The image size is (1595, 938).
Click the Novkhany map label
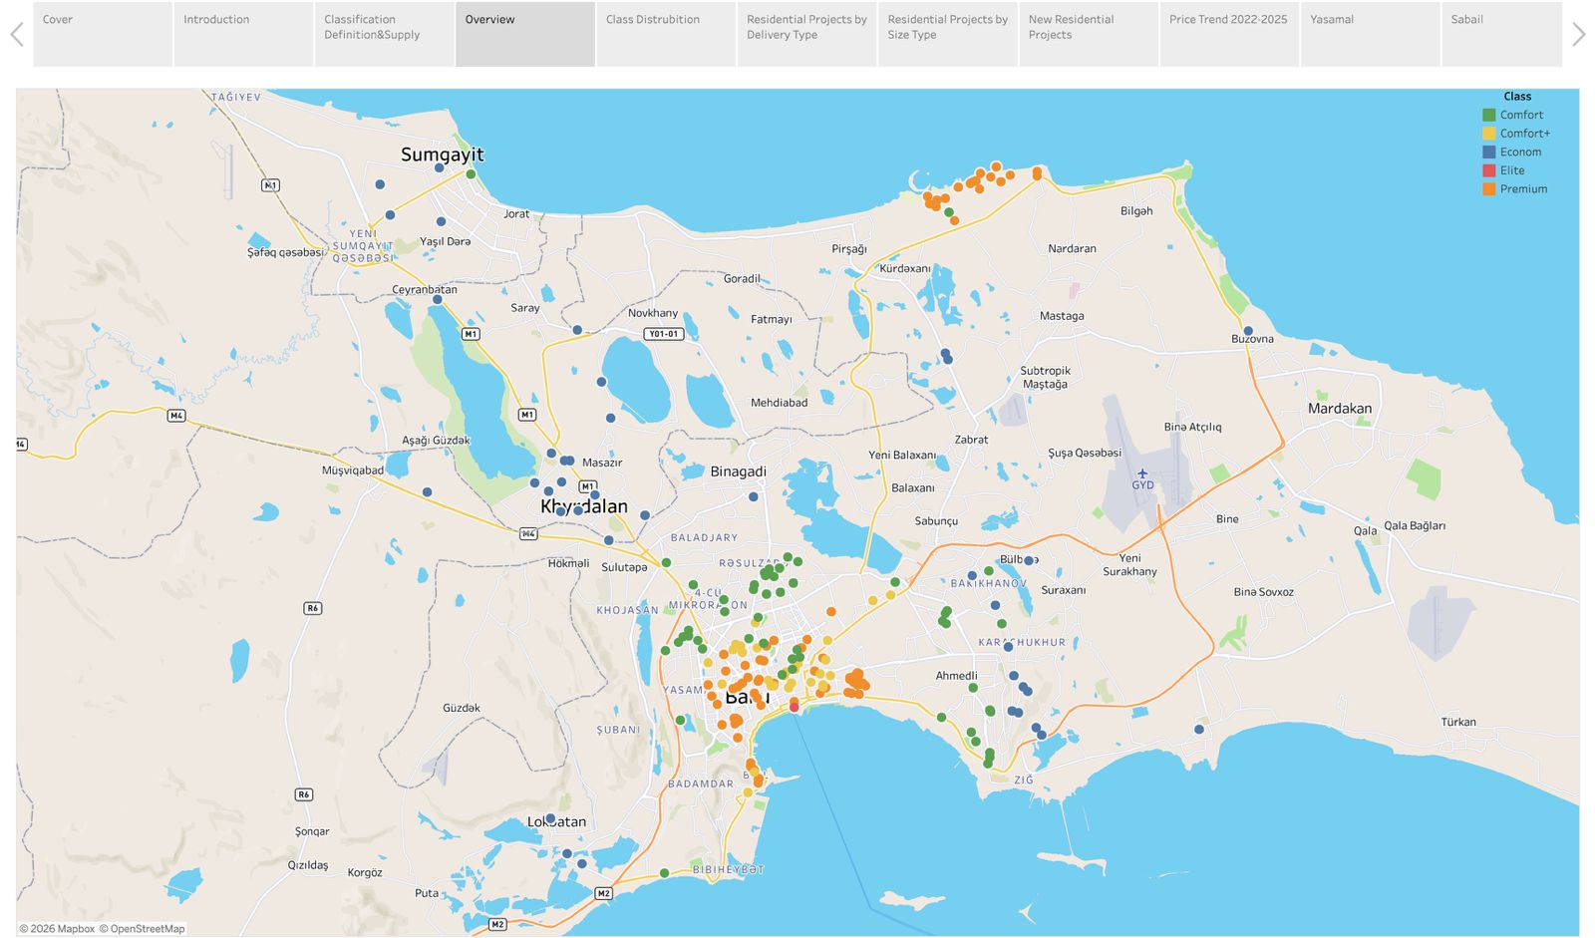coord(653,313)
